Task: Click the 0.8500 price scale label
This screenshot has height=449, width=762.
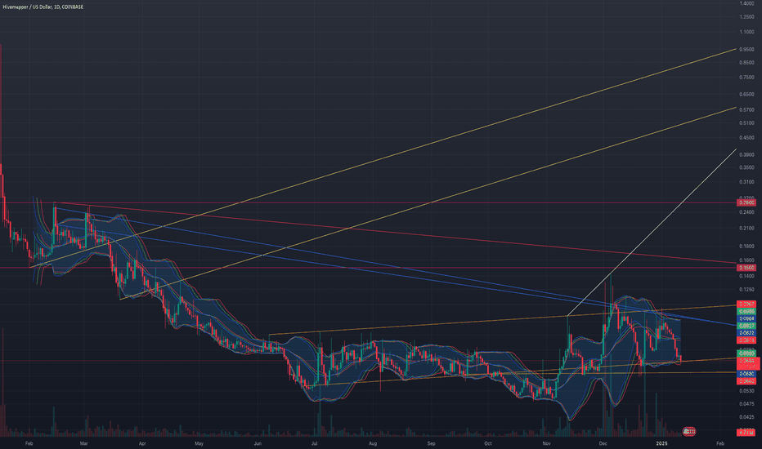Action: pos(746,63)
